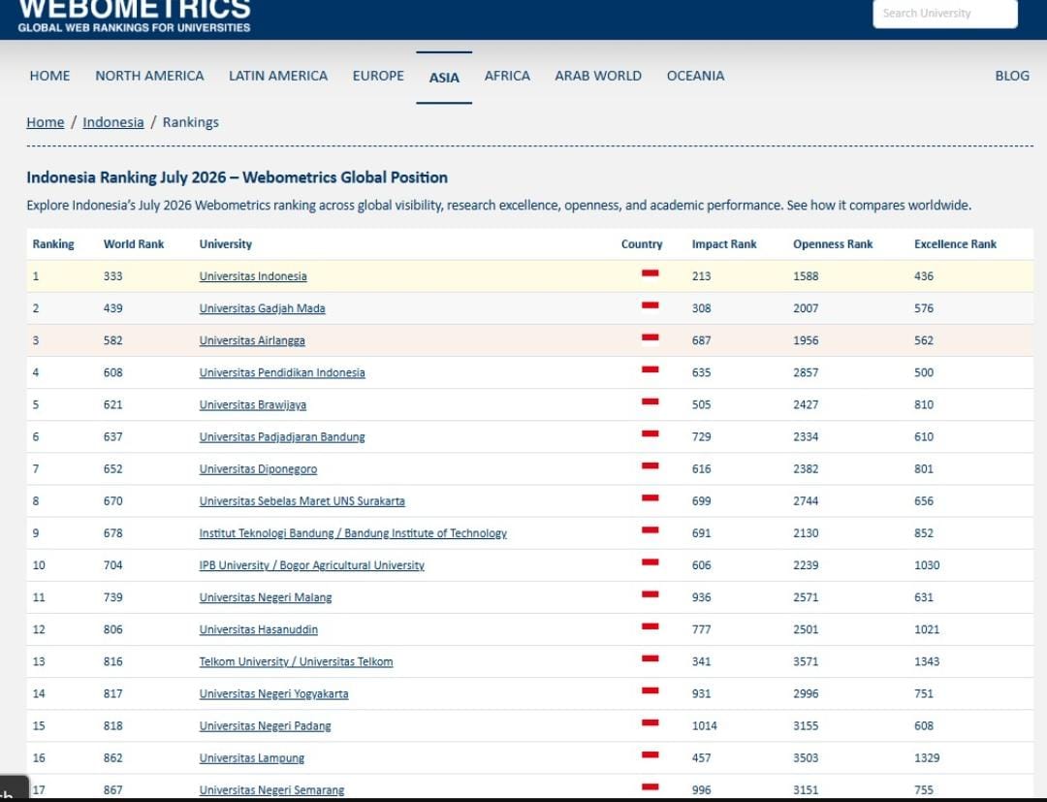The width and height of the screenshot is (1047, 802).
Task: Click flag icon in Universitas Diponegoro row
Action: [650, 465]
